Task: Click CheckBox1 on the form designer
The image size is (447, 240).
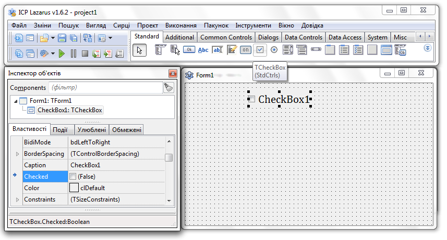Action: [283, 99]
